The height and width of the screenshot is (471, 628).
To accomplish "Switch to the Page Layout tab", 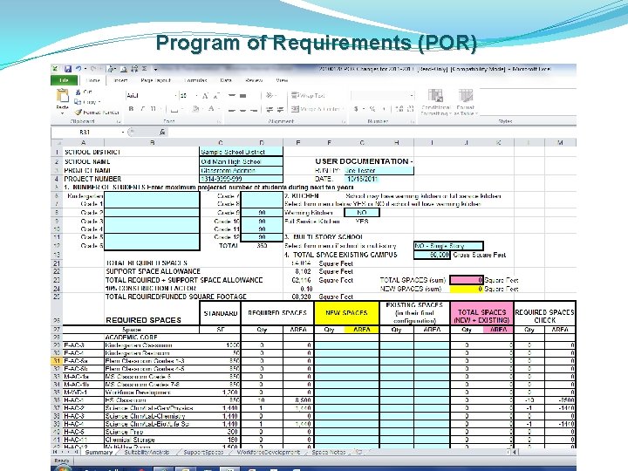I will click(x=155, y=80).
